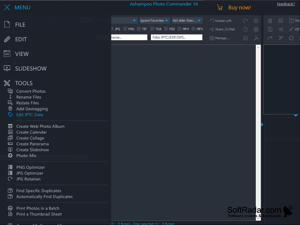
Task: Choose Find Specific Duplicates
Action: tap(39, 191)
